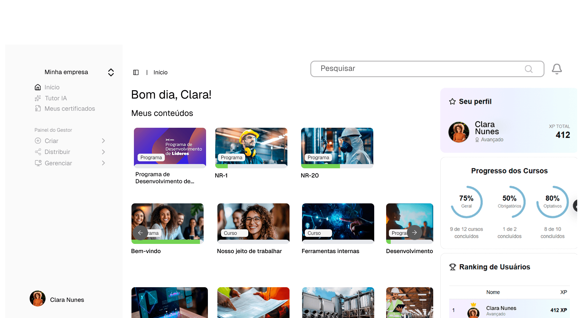Open the Bem-vindo content title
Image resolution: width=587 pixels, height=318 pixels.
point(146,251)
